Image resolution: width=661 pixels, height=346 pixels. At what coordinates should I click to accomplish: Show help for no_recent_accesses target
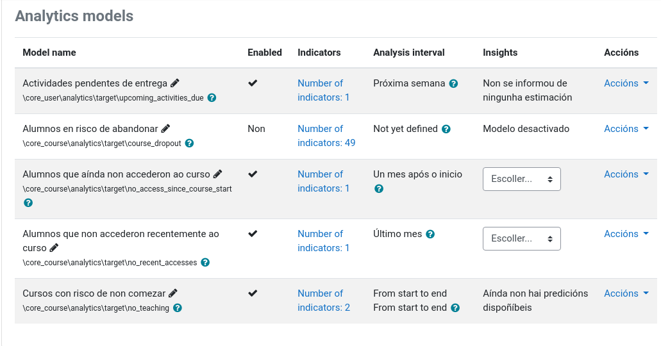(205, 263)
